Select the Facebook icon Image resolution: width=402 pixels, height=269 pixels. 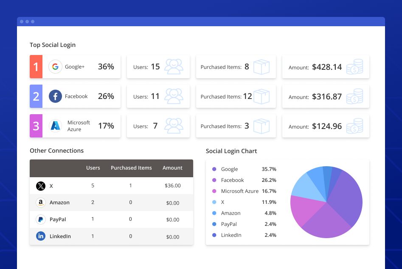click(x=55, y=96)
